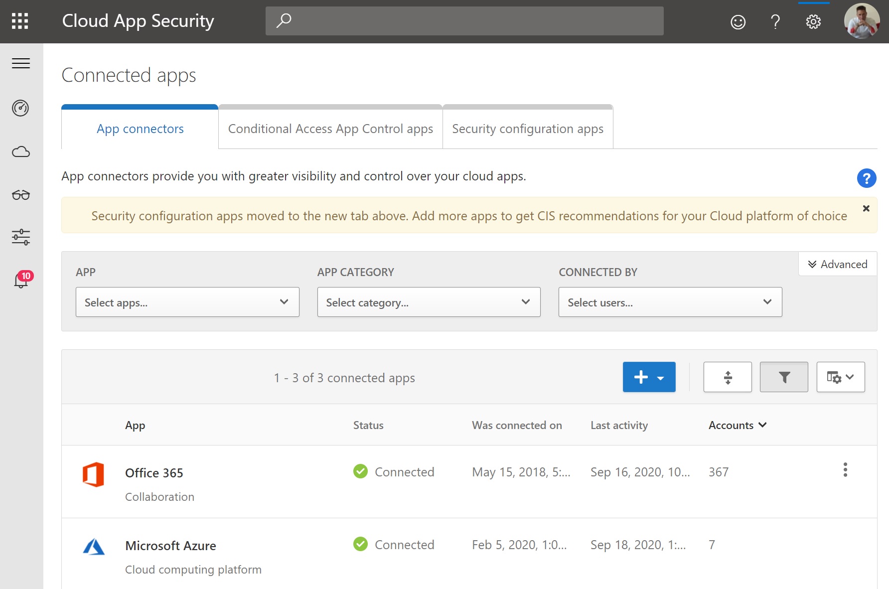Dismiss the yellow notification banner
Image resolution: width=889 pixels, height=589 pixels.
(x=866, y=208)
